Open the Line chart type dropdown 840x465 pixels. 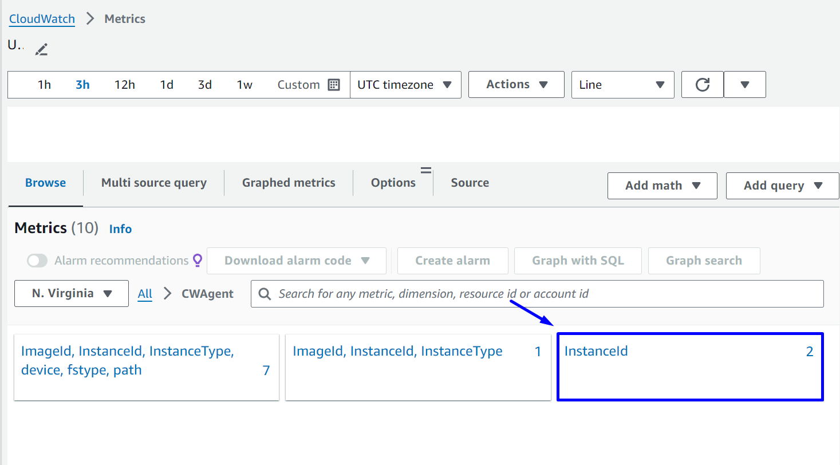(x=622, y=85)
